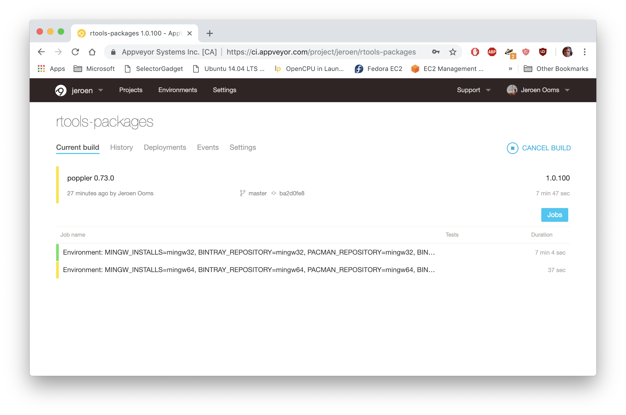Click the bookmark star icon
This screenshot has width=626, height=415.
tap(453, 52)
